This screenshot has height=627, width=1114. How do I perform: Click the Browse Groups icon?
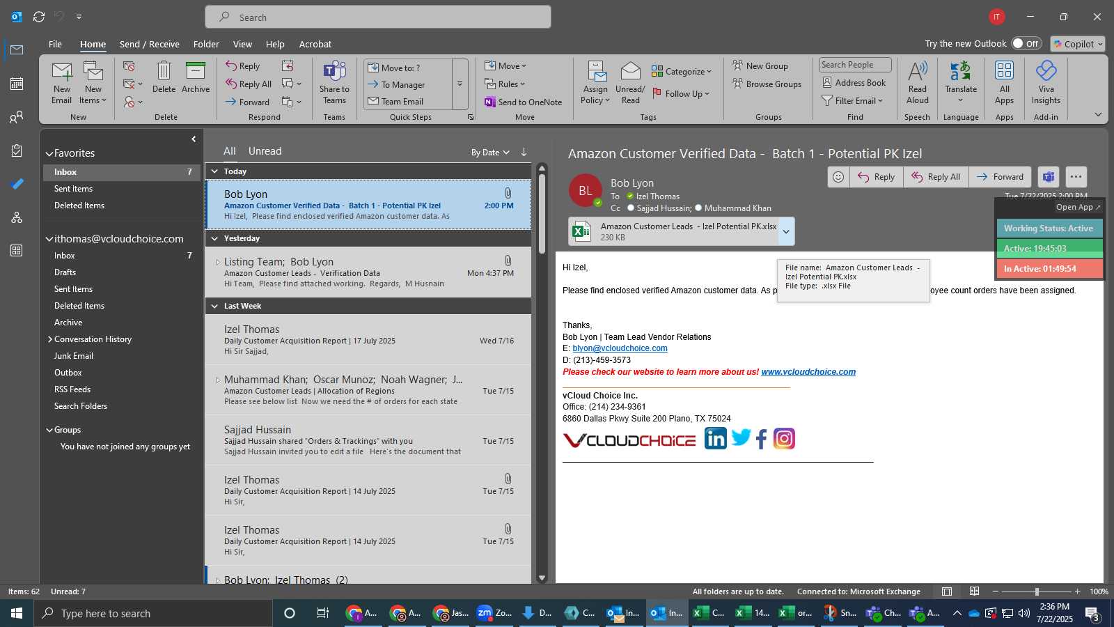737,84
